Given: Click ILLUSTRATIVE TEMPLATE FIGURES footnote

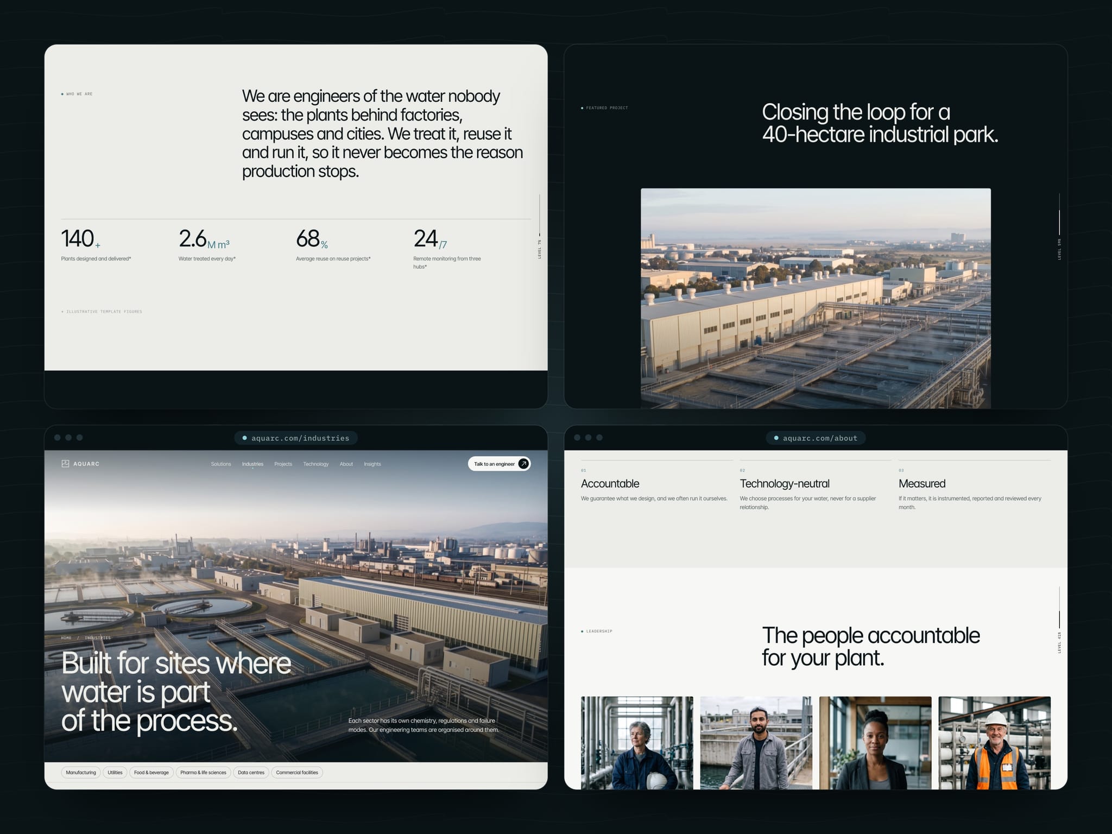Looking at the screenshot, I should 102,312.
